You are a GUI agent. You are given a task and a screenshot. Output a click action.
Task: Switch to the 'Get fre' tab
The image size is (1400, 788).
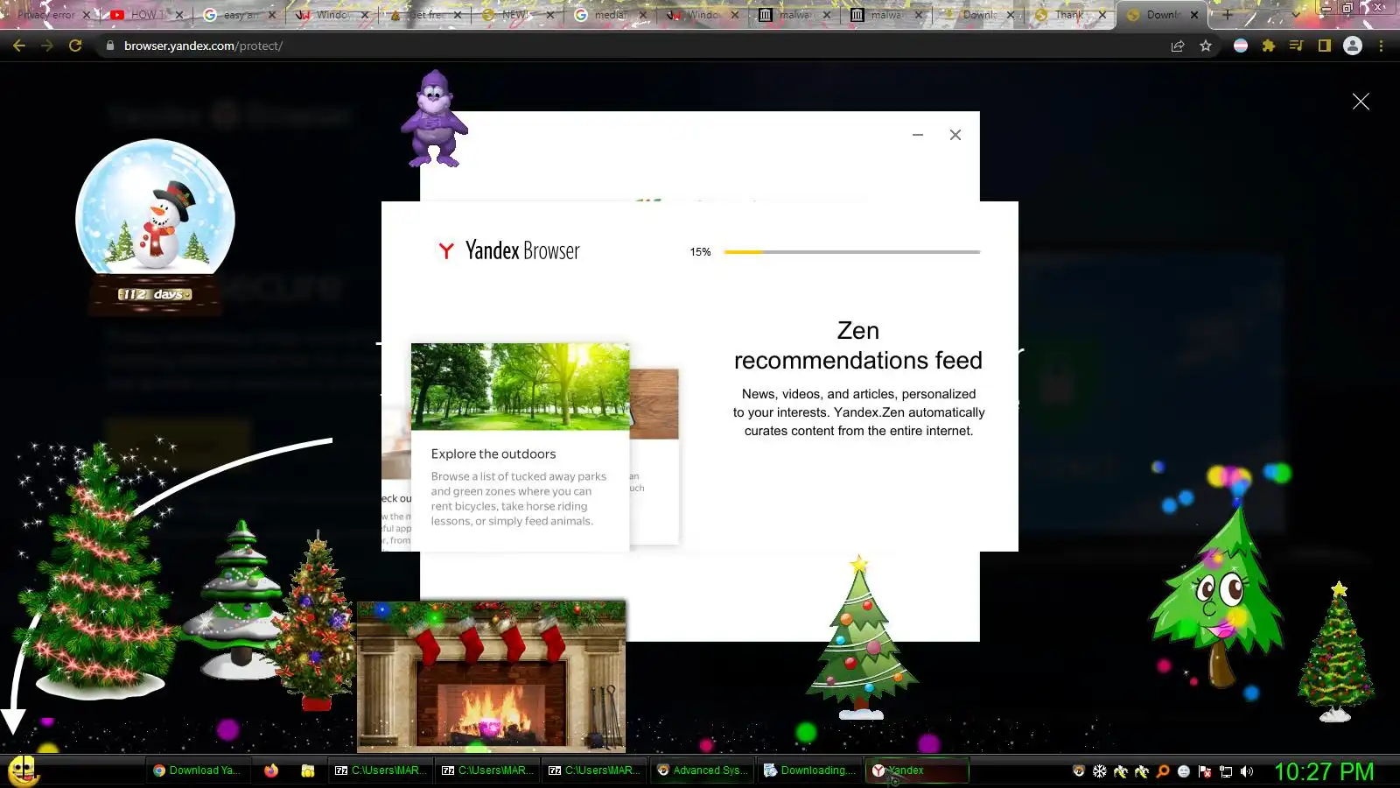pyautogui.click(x=425, y=15)
